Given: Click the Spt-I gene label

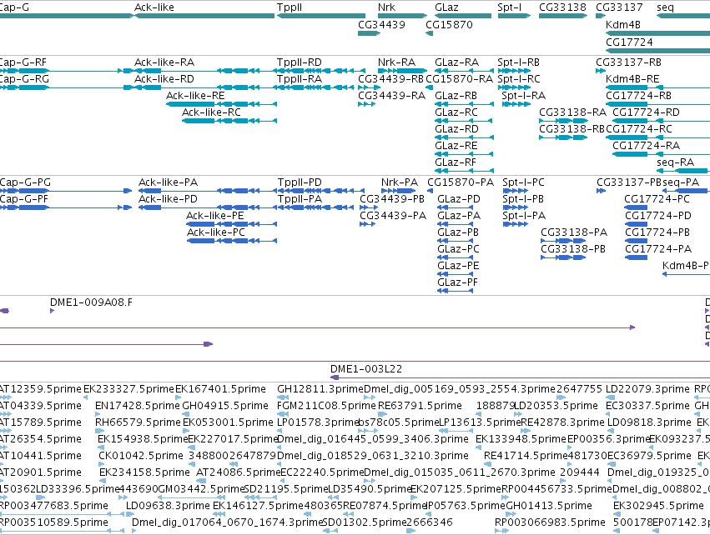Looking at the screenshot, I should tap(510, 7).
